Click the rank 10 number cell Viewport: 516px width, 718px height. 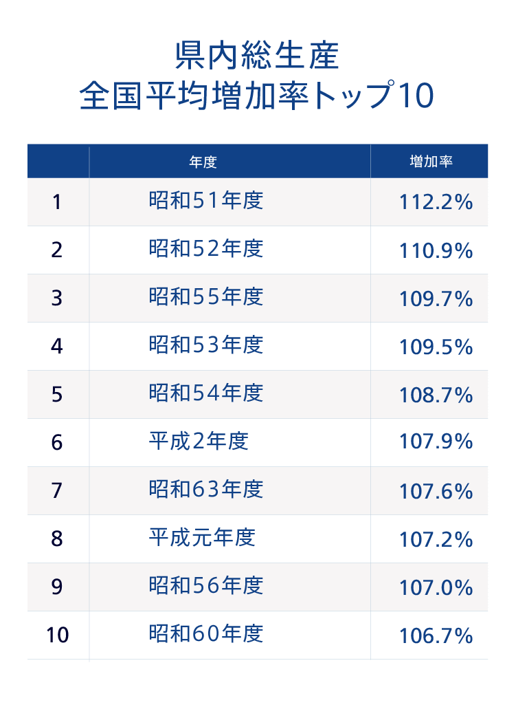[58, 635]
